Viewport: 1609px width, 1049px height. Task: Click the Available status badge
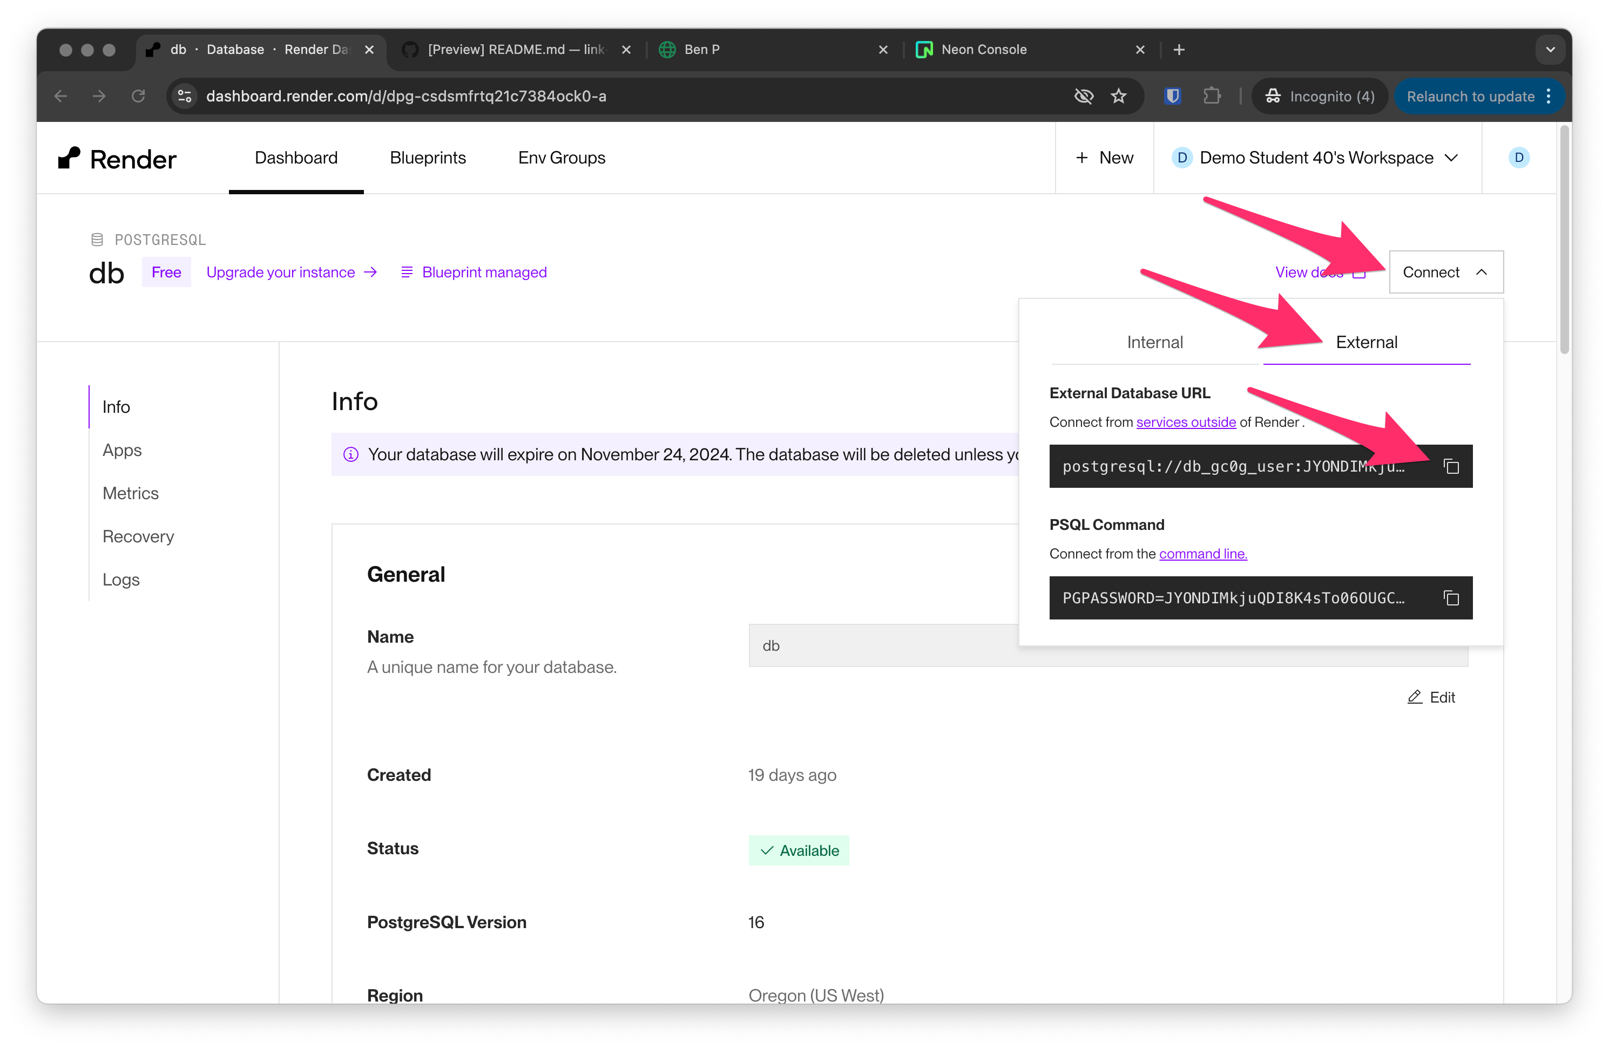[799, 850]
